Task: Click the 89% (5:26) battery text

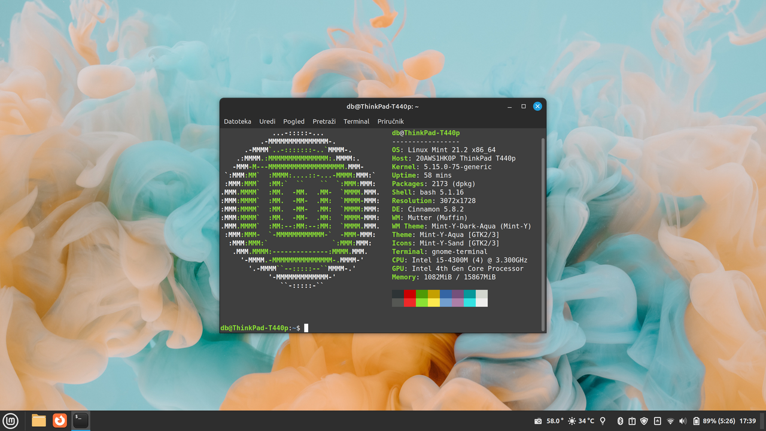Action: tap(719, 421)
